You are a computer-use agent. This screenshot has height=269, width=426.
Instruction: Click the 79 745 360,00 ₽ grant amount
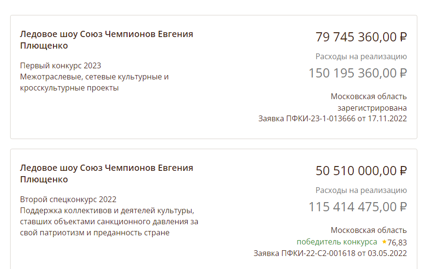pos(361,37)
